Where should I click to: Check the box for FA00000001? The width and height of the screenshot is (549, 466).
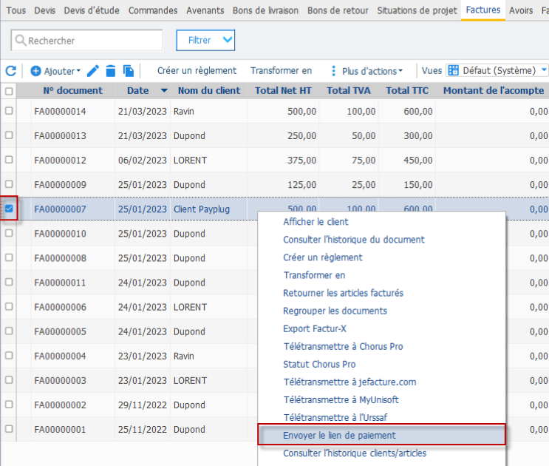[9, 429]
